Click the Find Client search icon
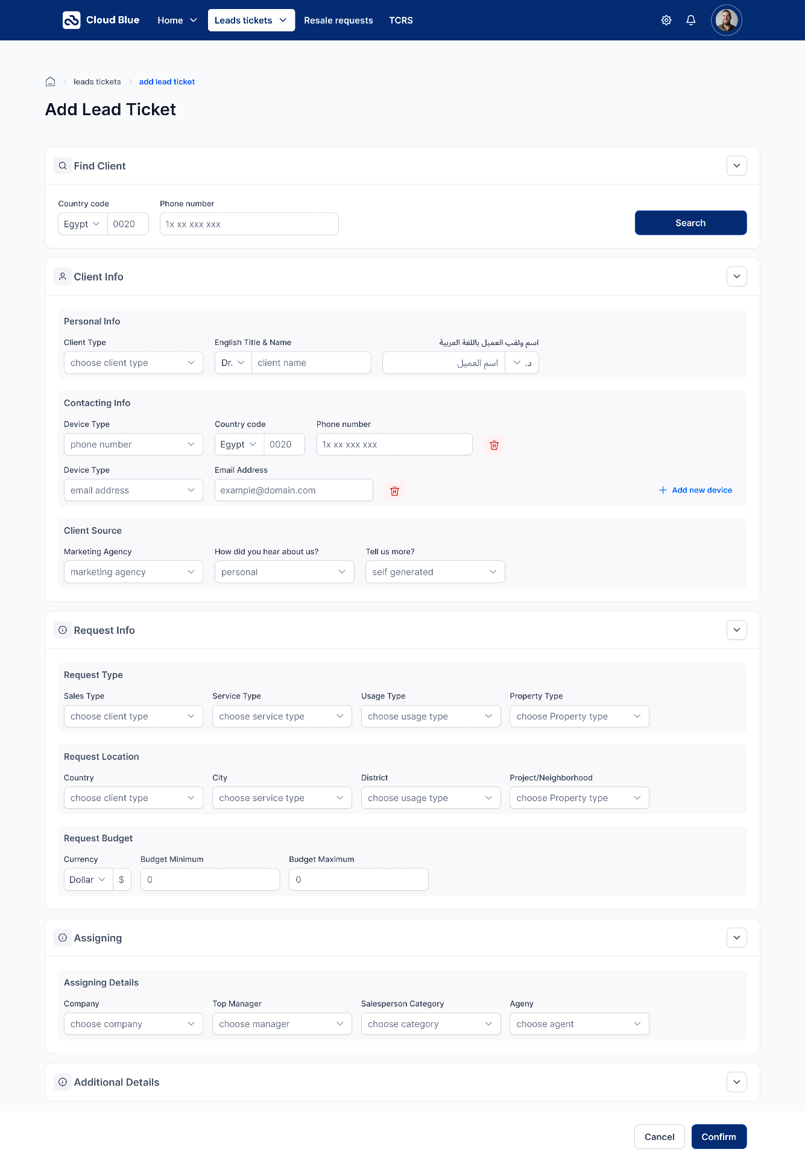This screenshot has height=1158, width=805. point(63,166)
